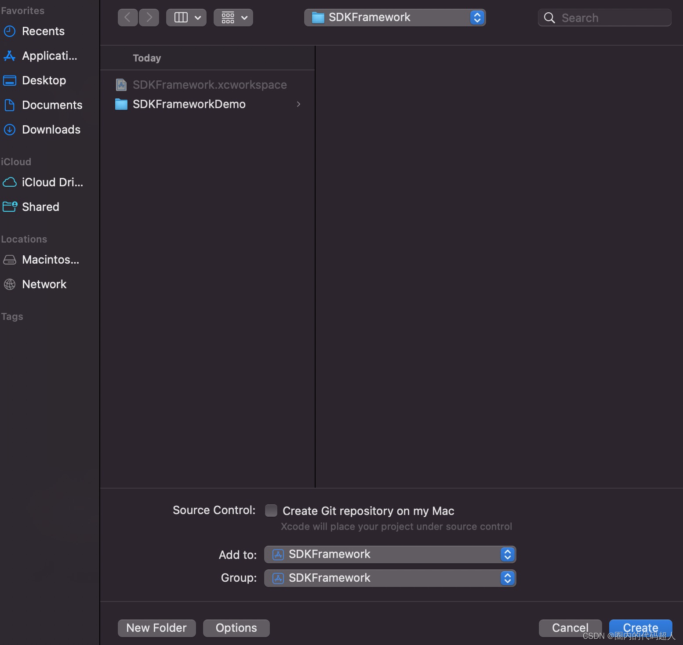Select the Network location
683x645 pixels.
tap(44, 284)
